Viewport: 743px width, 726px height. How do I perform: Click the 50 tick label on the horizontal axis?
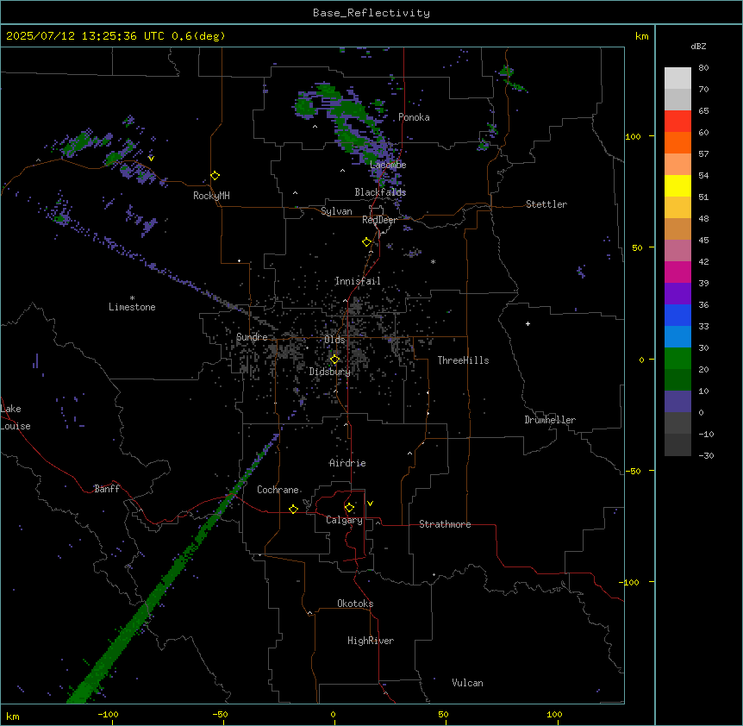pos(443,714)
